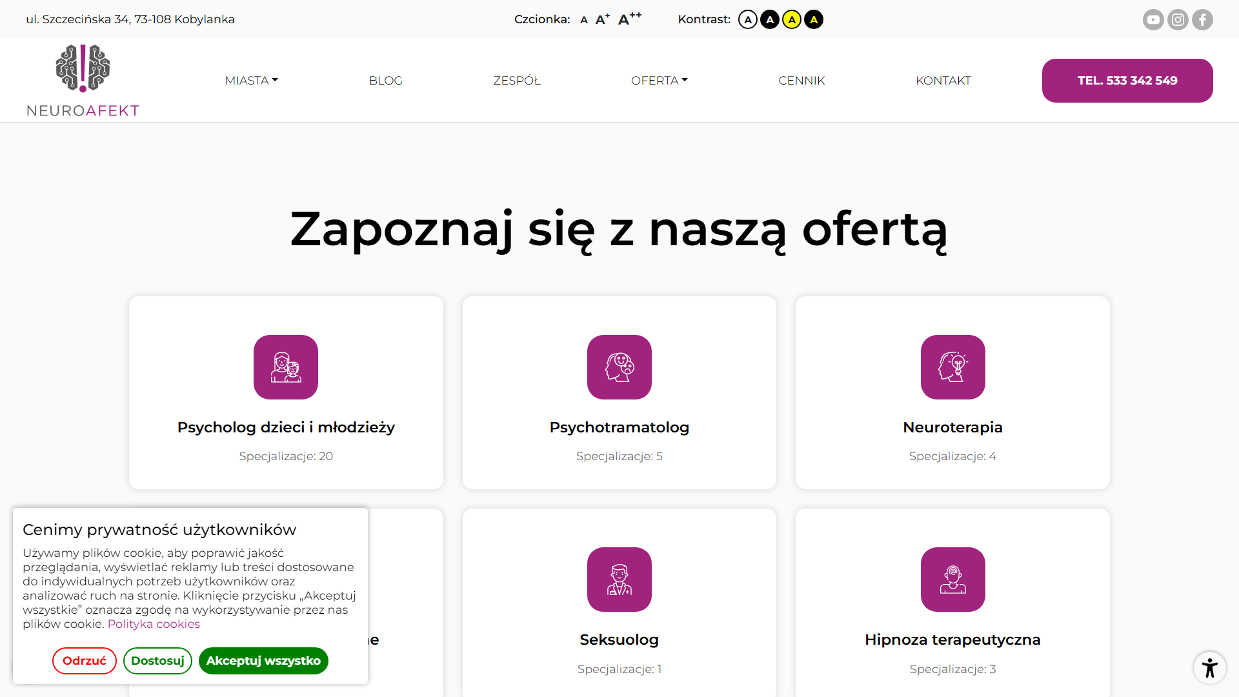Select the medium font size A+
This screenshot has width=1239, height=697.
click(602, 19)
